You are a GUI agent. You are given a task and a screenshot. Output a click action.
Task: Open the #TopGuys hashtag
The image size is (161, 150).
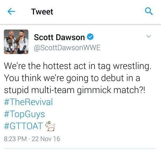click(24, 114)
